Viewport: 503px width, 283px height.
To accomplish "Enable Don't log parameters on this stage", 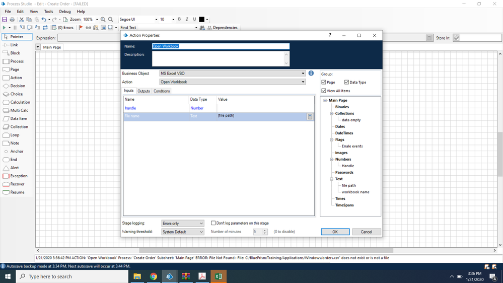I will [213, 223].
